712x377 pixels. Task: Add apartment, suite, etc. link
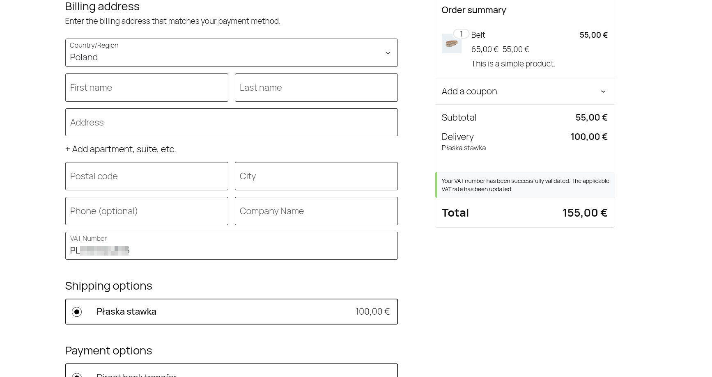pyautogui.click(x=120, y=149)
